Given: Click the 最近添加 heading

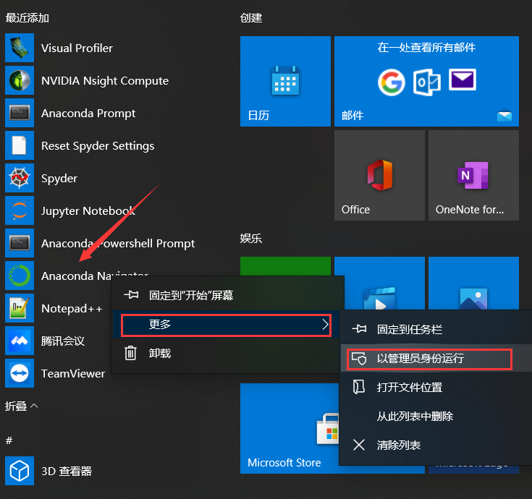Looking at the screenshot, I should coord(28,17).
